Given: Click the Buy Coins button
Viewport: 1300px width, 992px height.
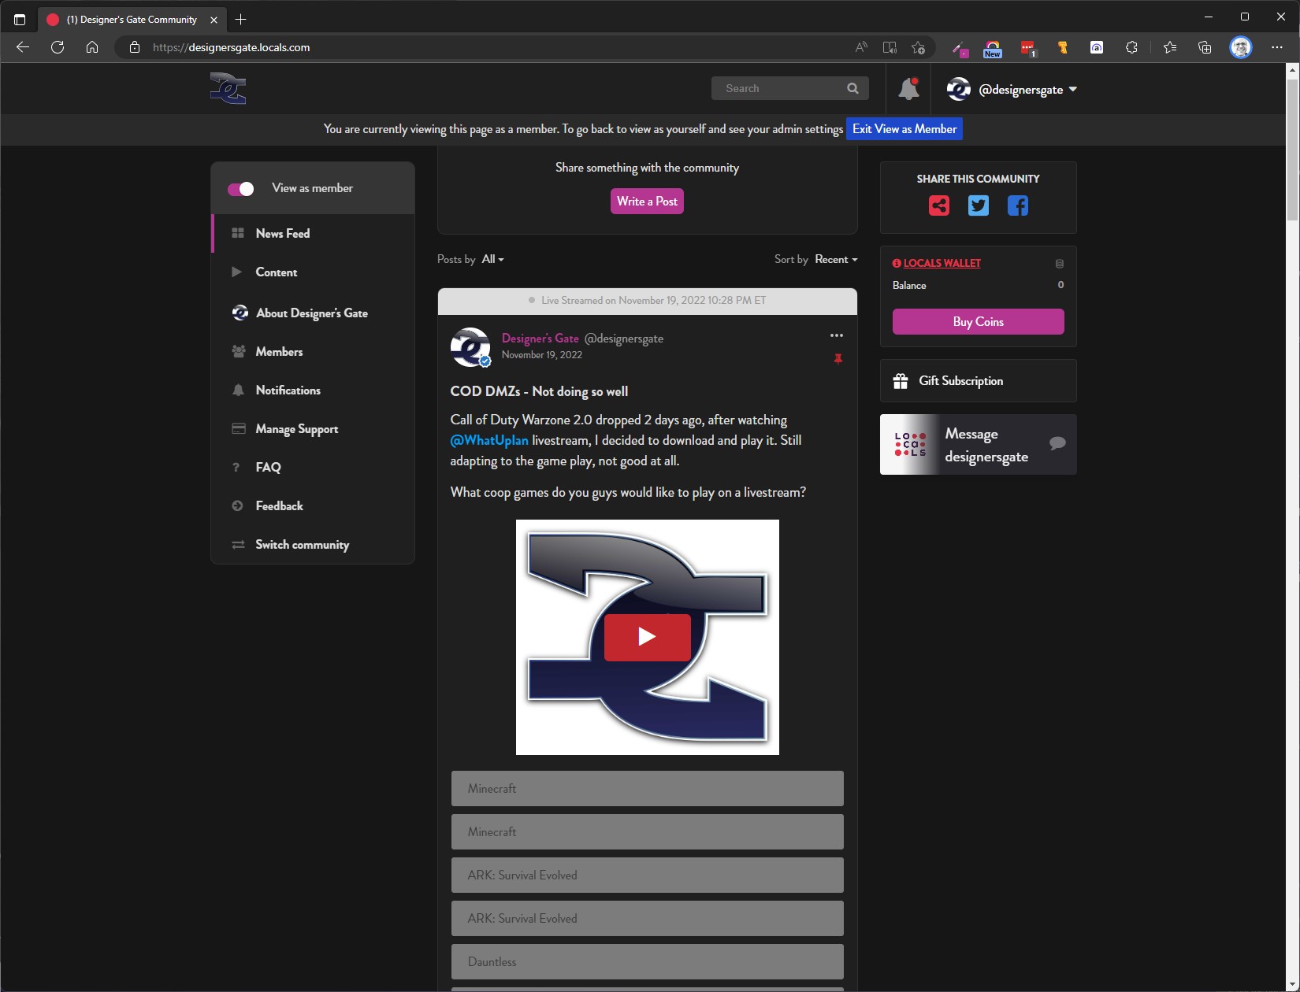Looking at the screenshot, I should (x=978, y=322).
